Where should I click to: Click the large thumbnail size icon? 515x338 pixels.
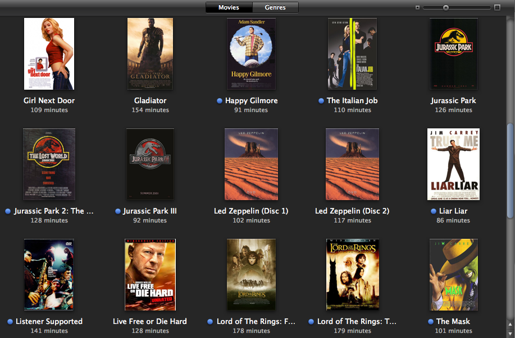[x=497, y=7]
